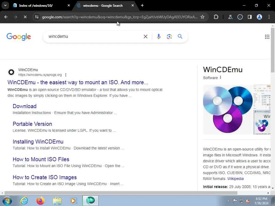Image resolution: width=275 pixels, height=206 pixels.
Task: Click the horizontal scrollbar thumb
Action: (121, 193)
